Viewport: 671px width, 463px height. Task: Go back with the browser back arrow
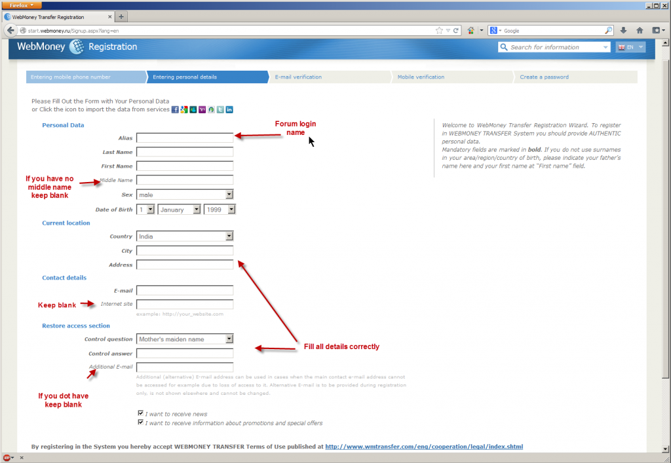click(x=10, y=30)
